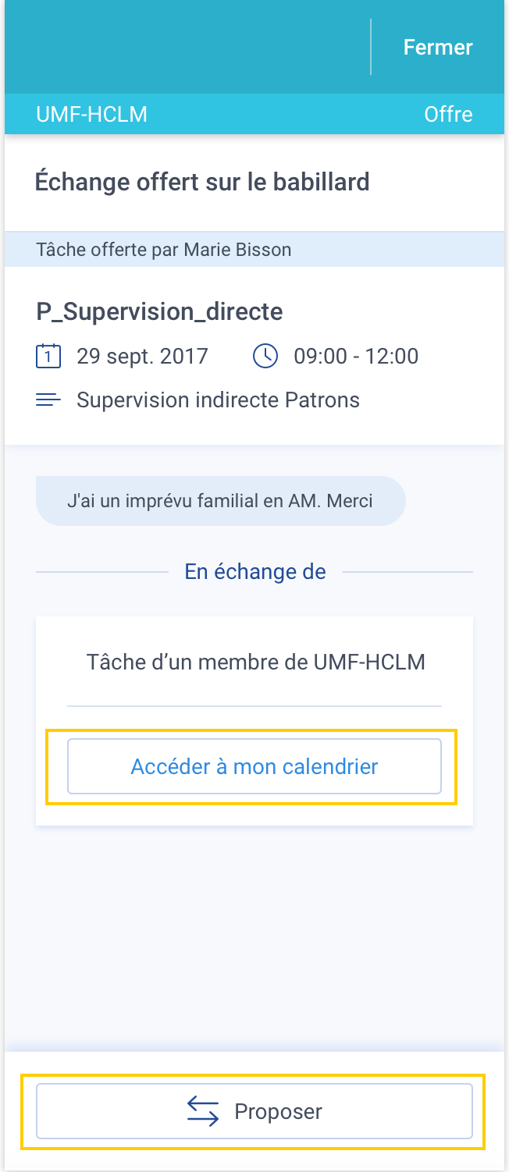
Task: Click the date text 29 sept. 2017
Action: pos(142,357)
